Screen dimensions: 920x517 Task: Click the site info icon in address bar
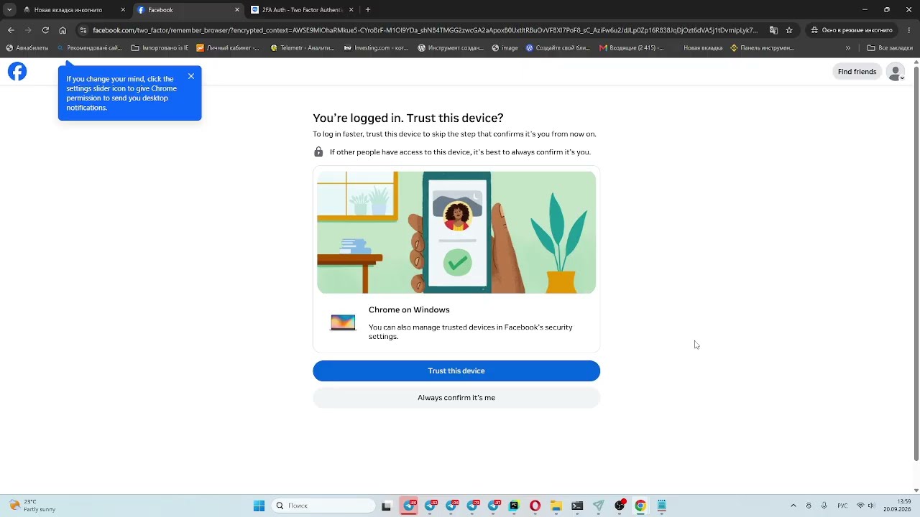coord(83,30)
